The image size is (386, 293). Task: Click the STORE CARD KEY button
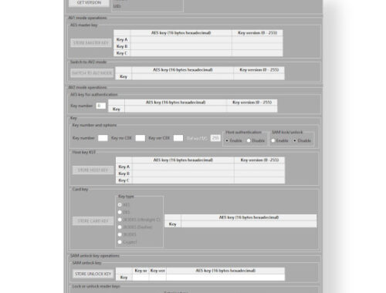coord(93,221)
